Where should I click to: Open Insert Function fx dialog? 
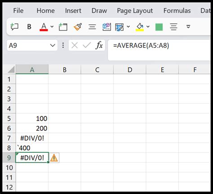tap(99, 45)
